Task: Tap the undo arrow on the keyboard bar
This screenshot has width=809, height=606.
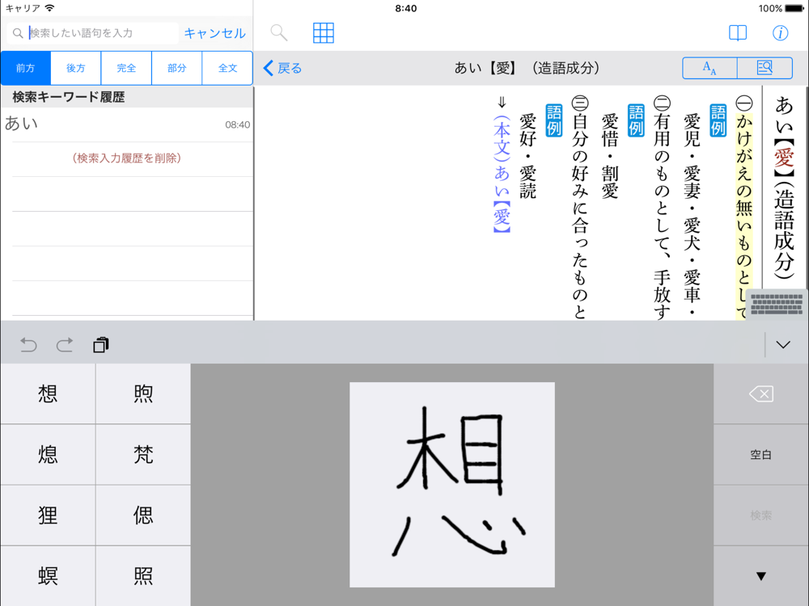Action: [x=28, y=345]
